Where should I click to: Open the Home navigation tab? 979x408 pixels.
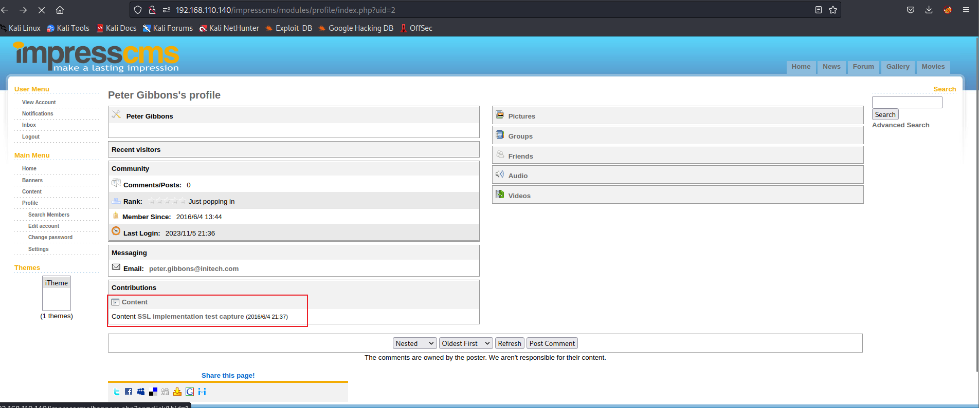[801, 67]
